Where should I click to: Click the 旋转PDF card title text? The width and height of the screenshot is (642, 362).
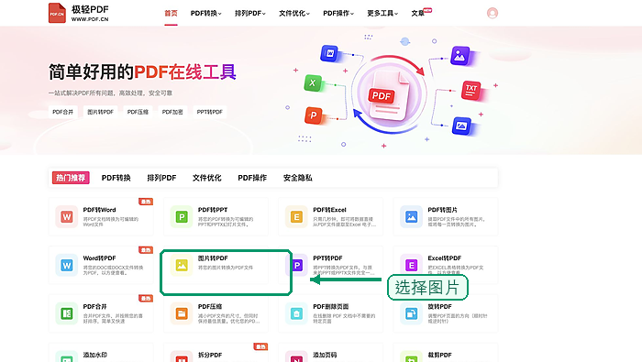(439, 306)
